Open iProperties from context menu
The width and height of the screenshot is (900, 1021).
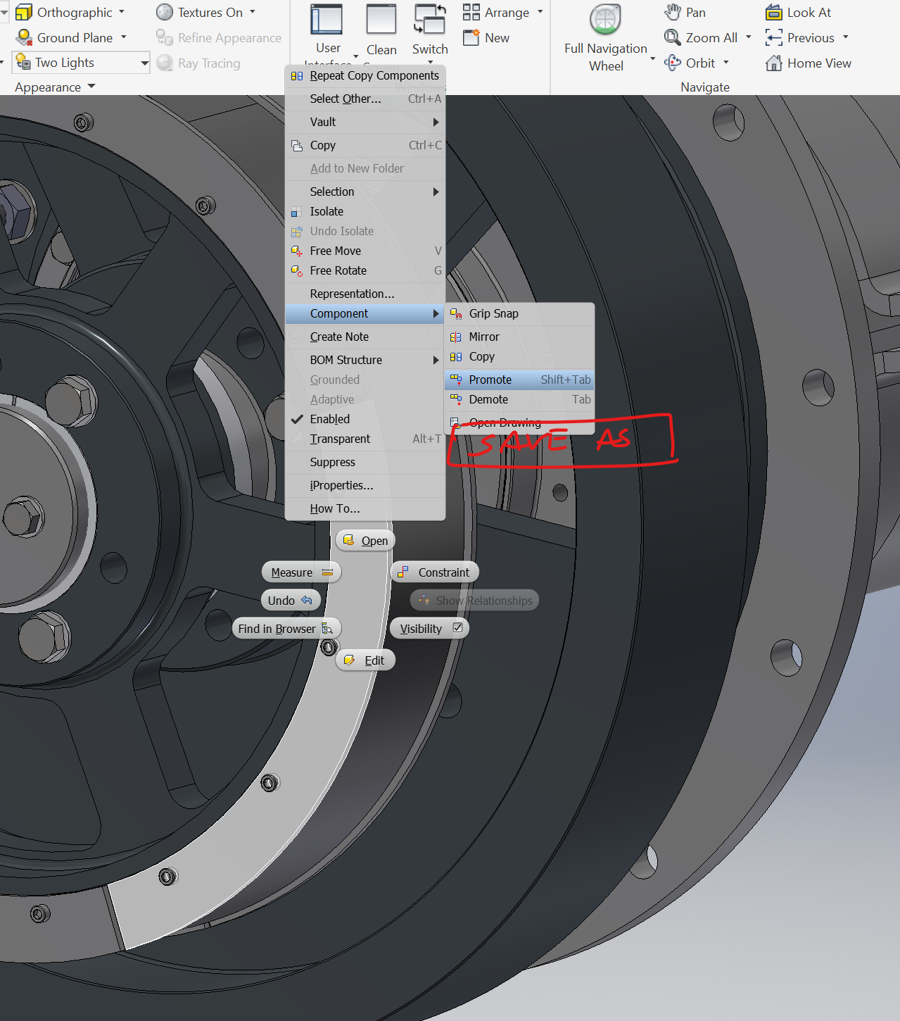[x=365, y=485]
